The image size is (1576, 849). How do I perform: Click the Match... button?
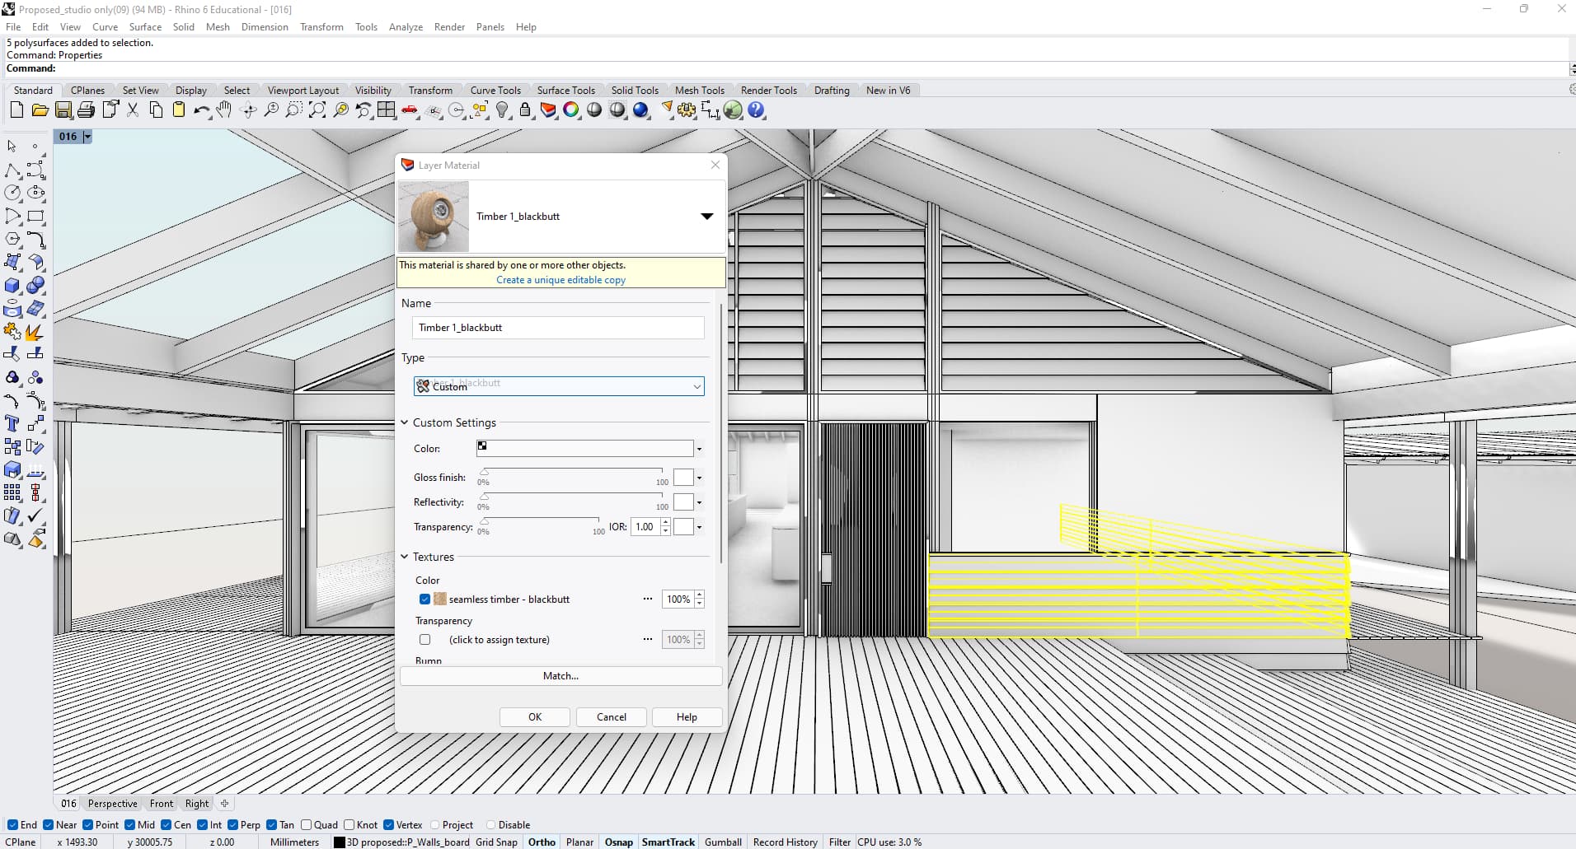(x=561, y=676)
